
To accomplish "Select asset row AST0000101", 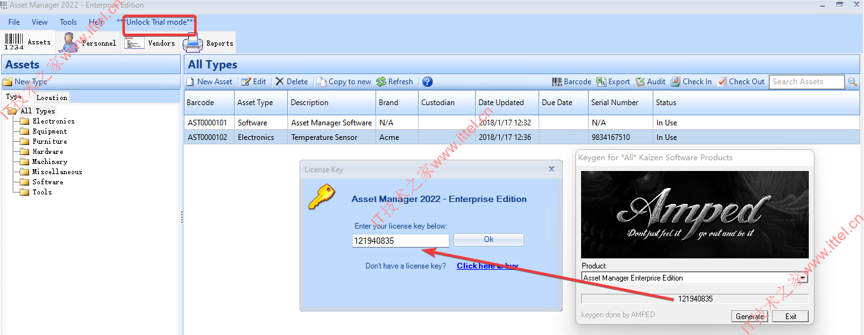I will coord(521,123).
